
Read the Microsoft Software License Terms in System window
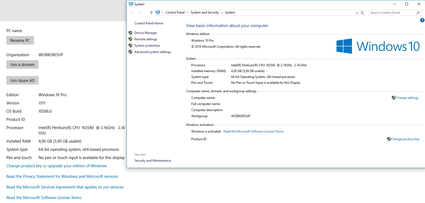[253, 131]
